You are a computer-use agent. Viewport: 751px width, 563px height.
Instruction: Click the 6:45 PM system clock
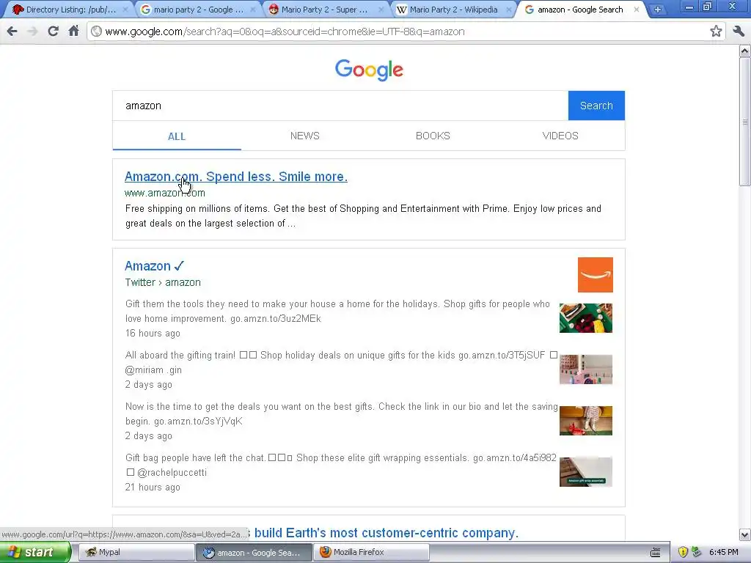(x=724, y=553)
